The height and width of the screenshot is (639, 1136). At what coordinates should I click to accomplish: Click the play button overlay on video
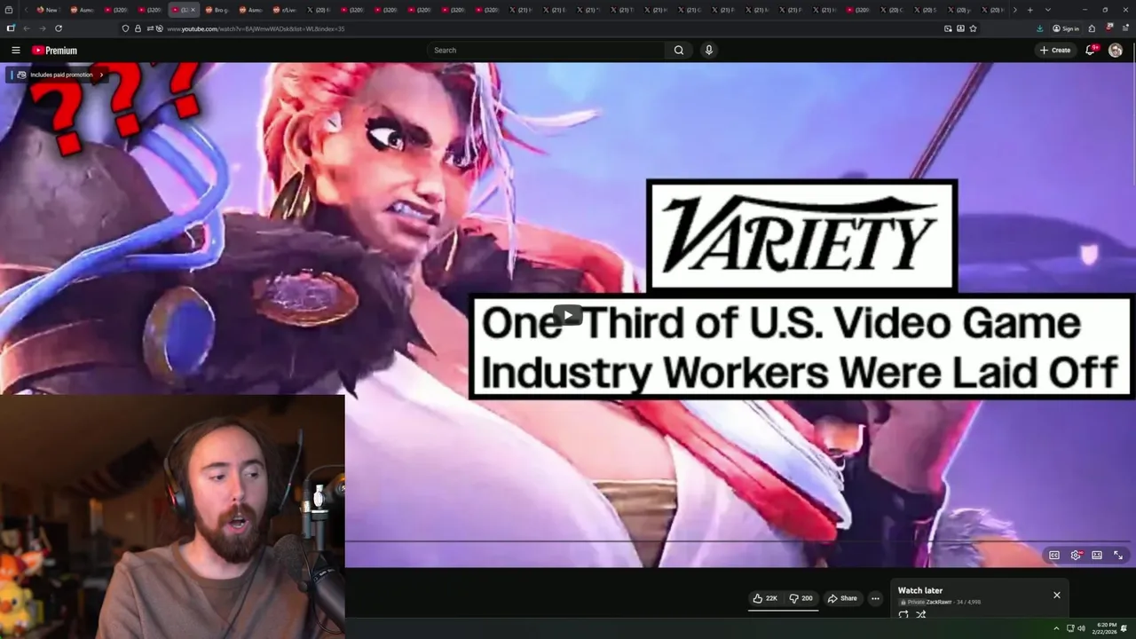568,315
